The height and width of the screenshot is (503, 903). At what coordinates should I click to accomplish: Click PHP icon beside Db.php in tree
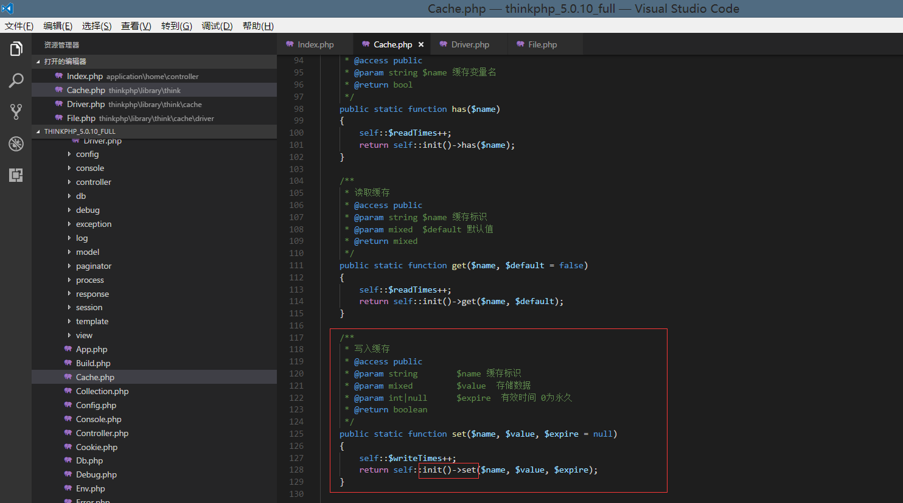tap(68, 460)
